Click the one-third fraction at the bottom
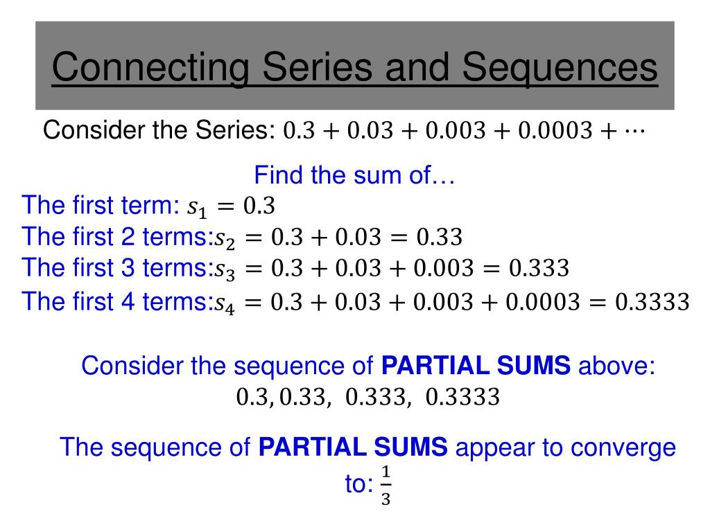 pos(386,485)
